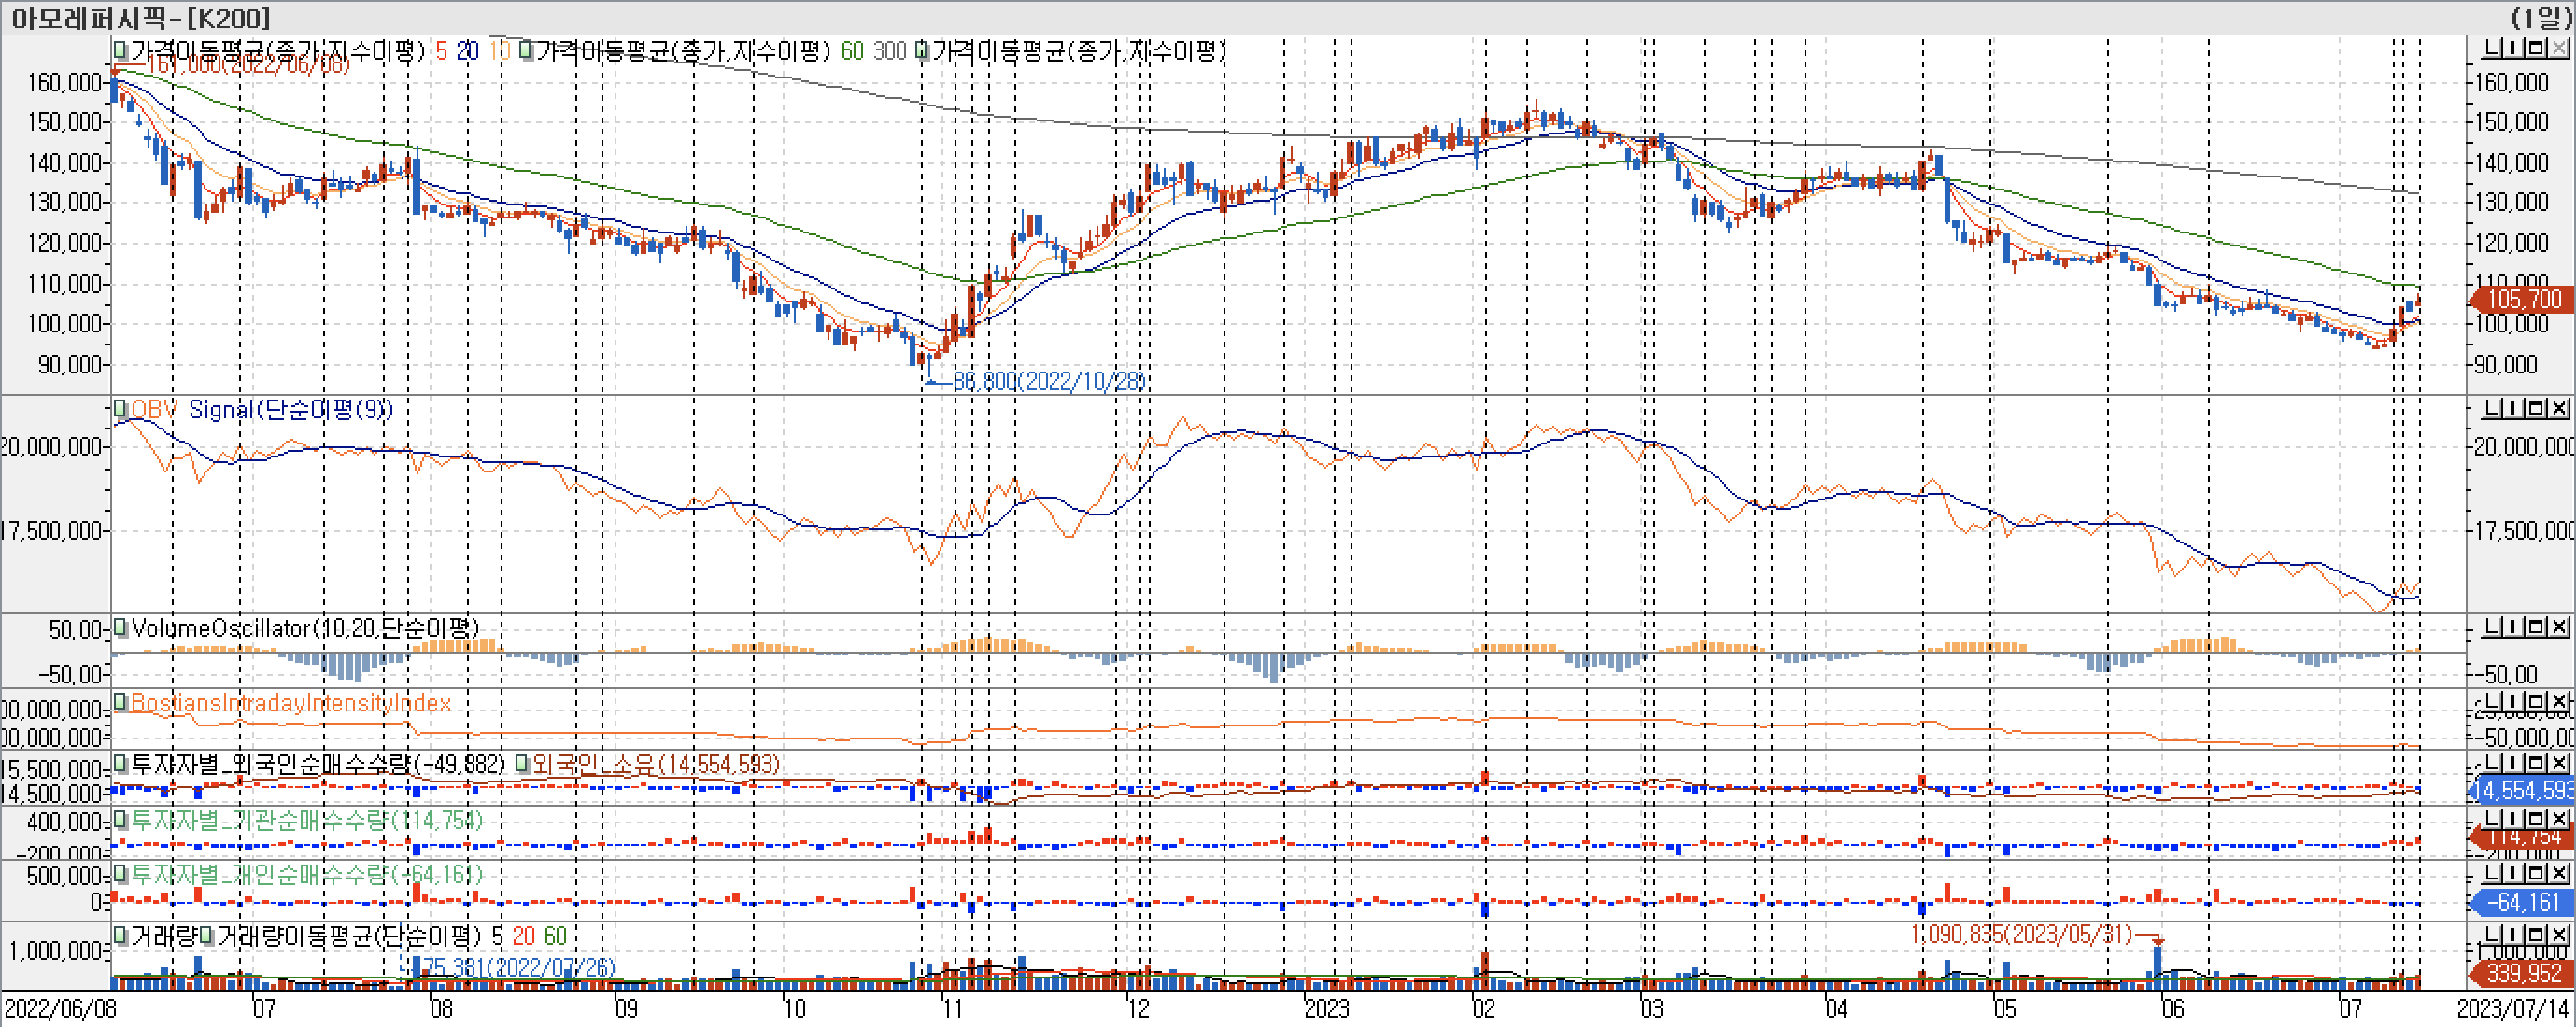Collapse the VolumeOscillator panel via 'L' button
The width and height of the screenshot is (2576, 1027).
click(2494, 627)
